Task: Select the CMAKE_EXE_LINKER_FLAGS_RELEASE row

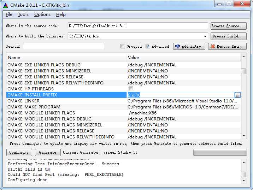Action: click(123, 77)
